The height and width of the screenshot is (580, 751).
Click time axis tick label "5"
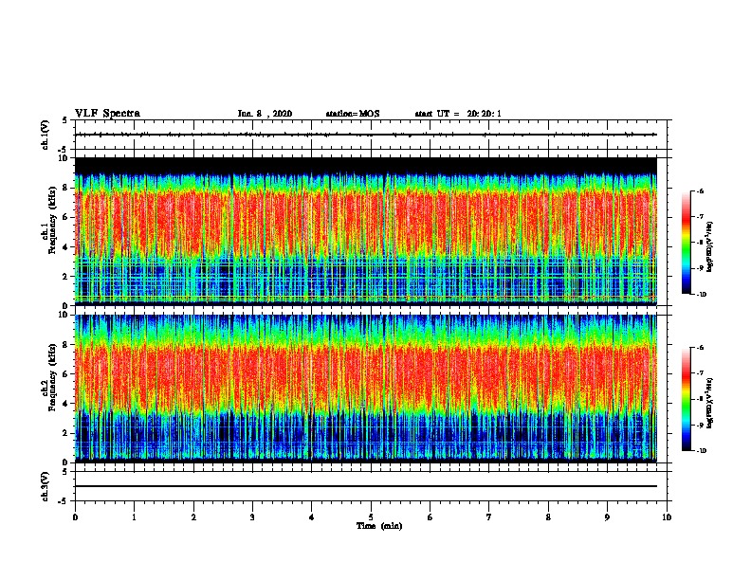(x=371, y=517)
